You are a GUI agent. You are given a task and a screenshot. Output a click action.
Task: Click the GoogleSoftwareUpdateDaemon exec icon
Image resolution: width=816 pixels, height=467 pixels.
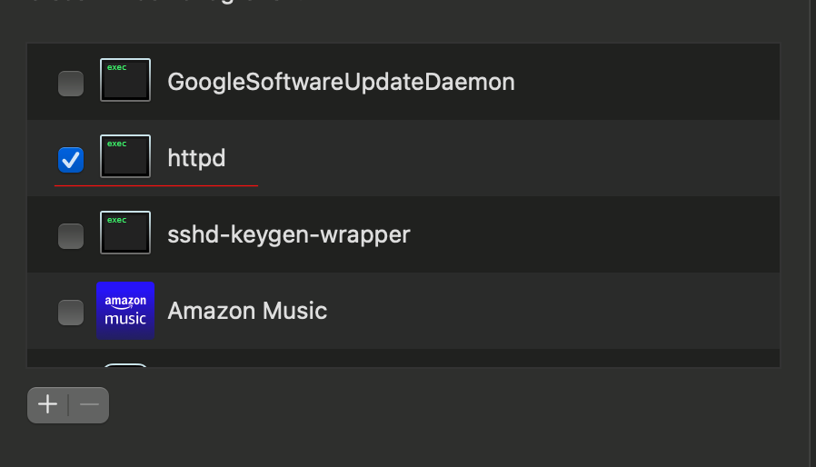point(125,80)
